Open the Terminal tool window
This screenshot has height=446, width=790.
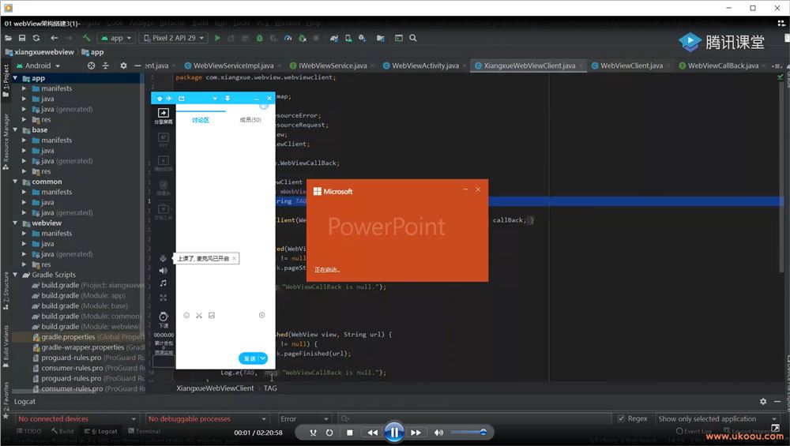pos(143,432)
